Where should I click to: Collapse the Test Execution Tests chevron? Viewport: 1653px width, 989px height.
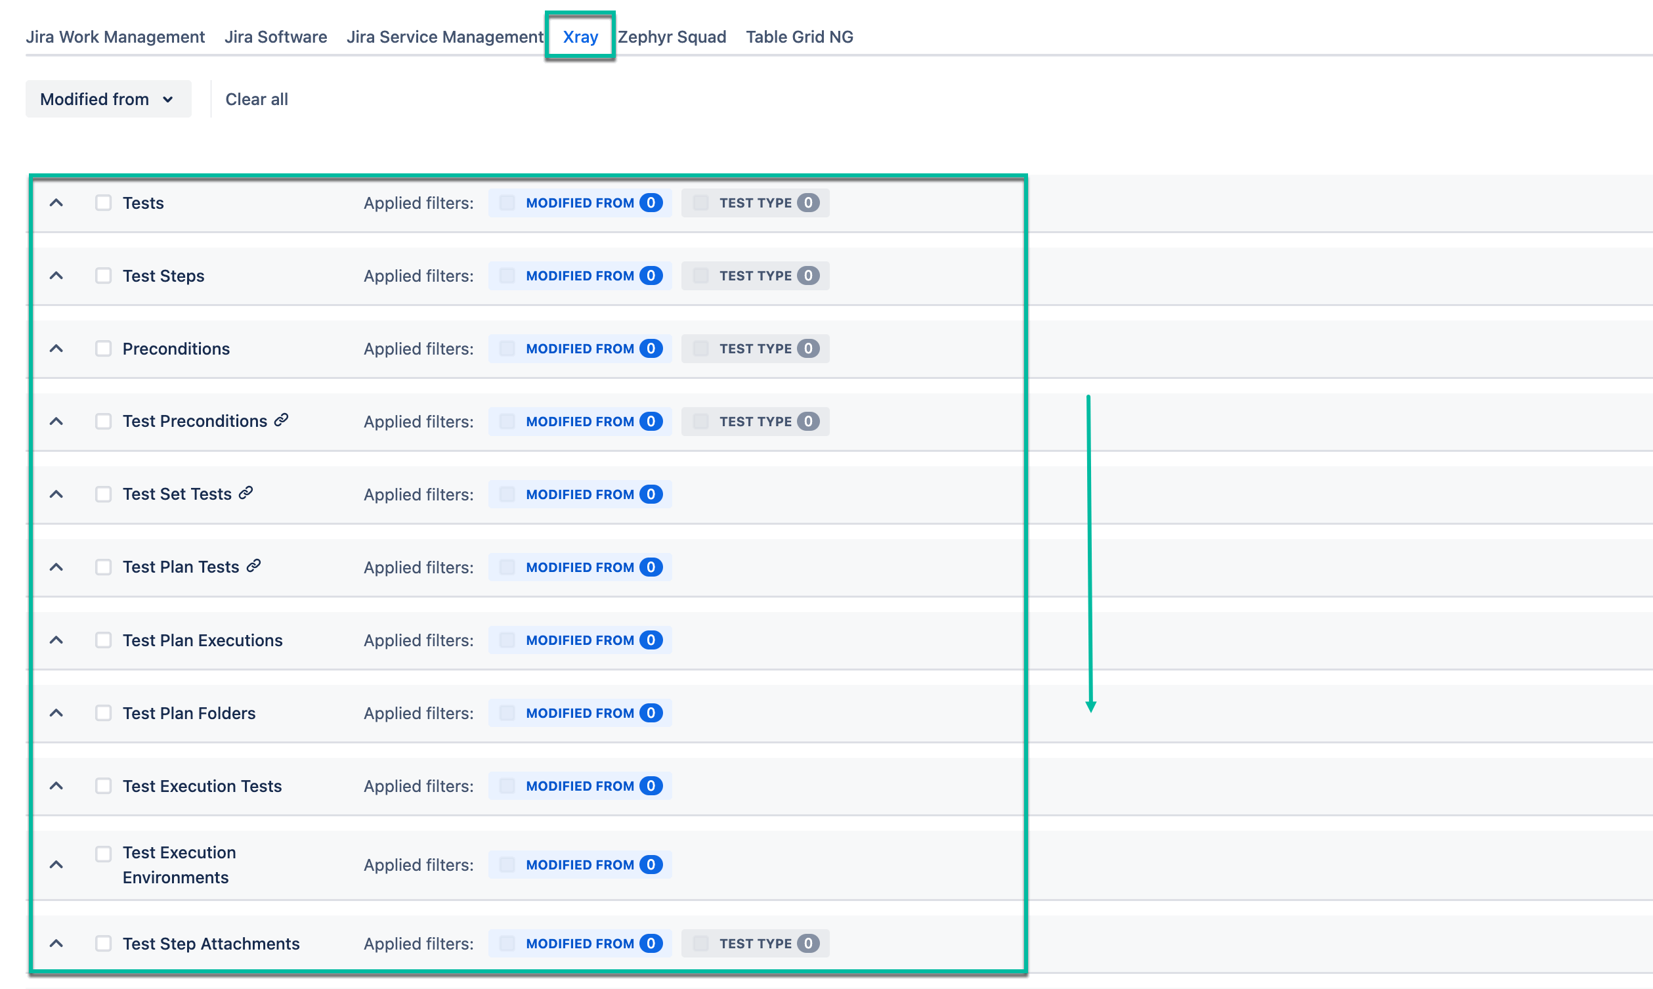pos(56,786)
